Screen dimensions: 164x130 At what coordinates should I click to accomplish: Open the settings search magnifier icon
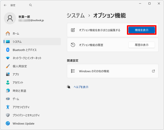tap(31, 5)
